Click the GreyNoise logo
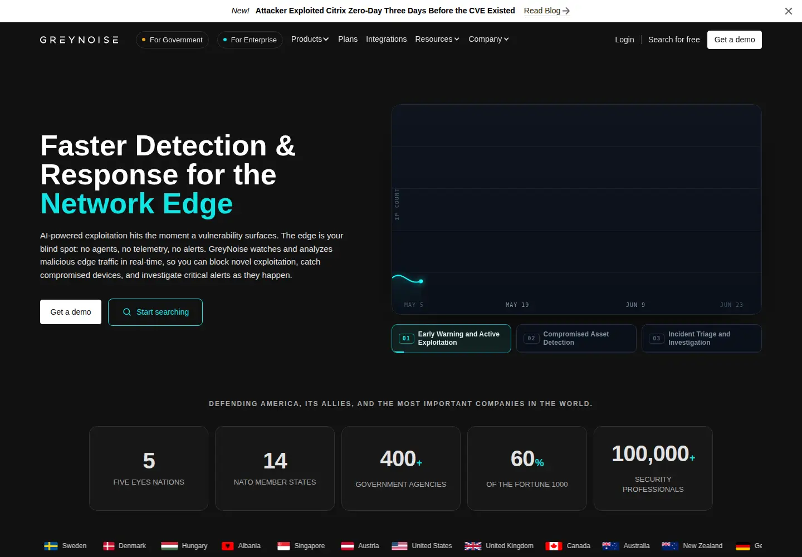 [79, 40]
